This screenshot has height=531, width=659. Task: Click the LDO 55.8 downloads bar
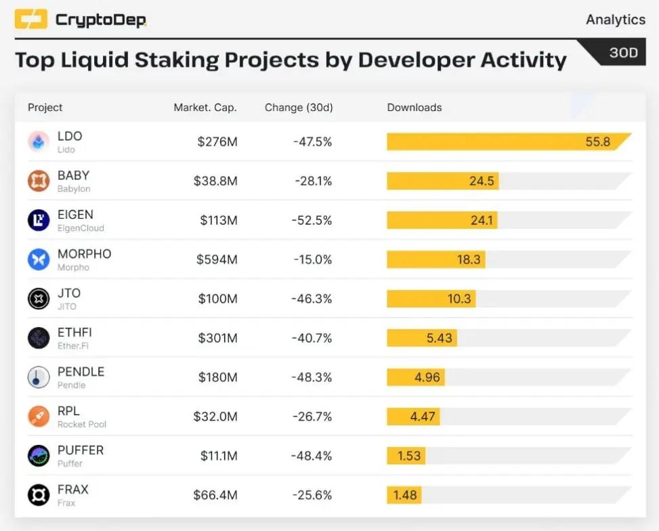[509, 142]
